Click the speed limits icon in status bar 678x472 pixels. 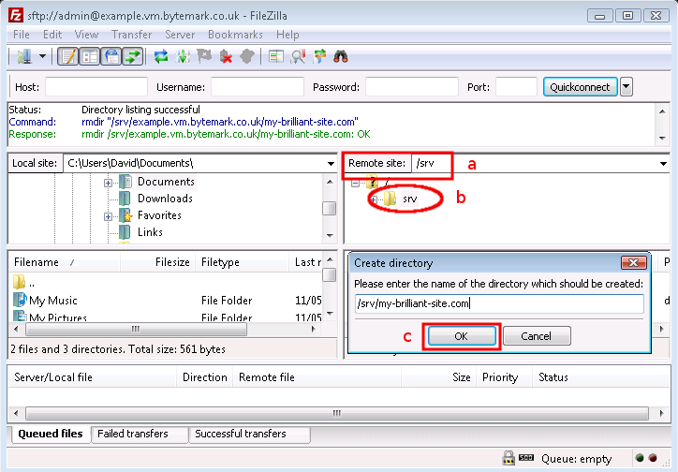pos(526,457)
